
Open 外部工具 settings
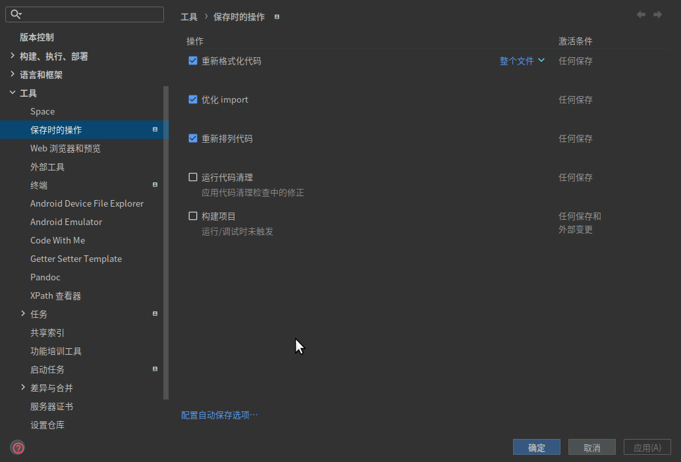pos(47,167)
